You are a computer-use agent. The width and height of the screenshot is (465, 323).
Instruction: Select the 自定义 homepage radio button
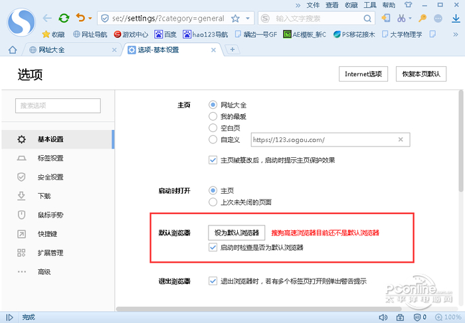213,139
